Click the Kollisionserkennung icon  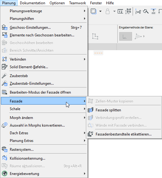5,158
